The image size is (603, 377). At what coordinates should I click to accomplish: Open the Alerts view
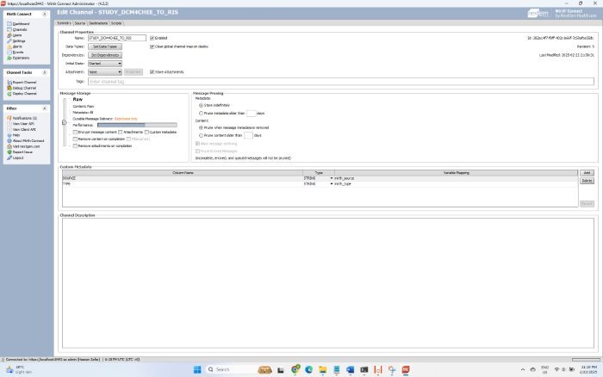point(18,46)
